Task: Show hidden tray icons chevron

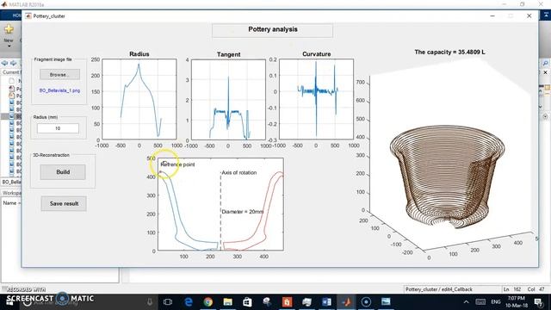Action: coord(466,302)
